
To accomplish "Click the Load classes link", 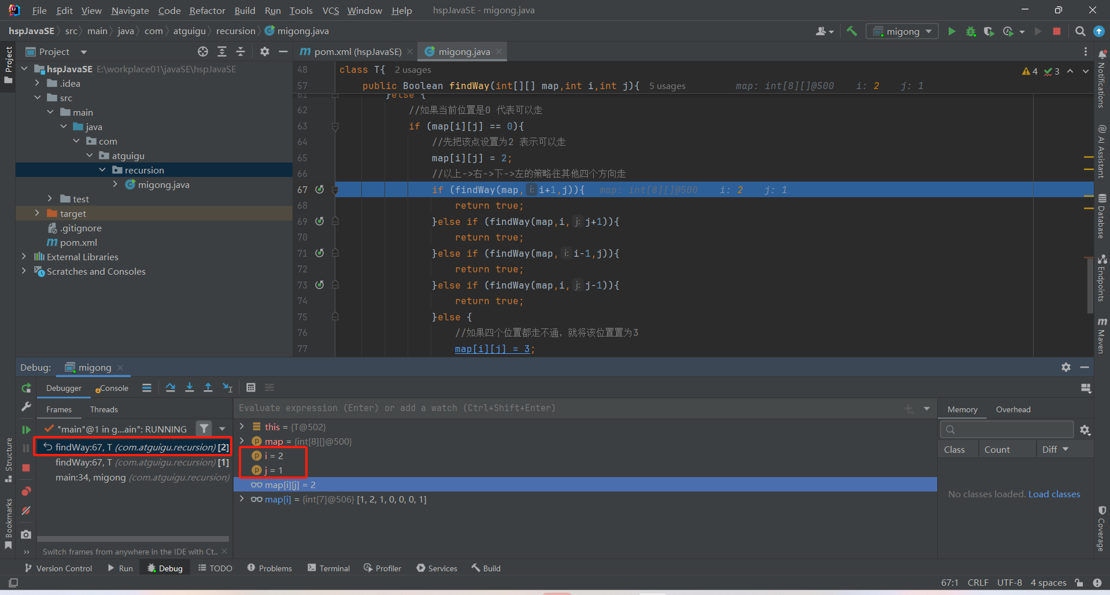I will pos(1054,494).
